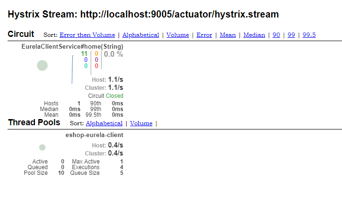Screen dimensions: 342x198
Task: Select the 90 percentile sort link
Action: [x=276, y=35]
